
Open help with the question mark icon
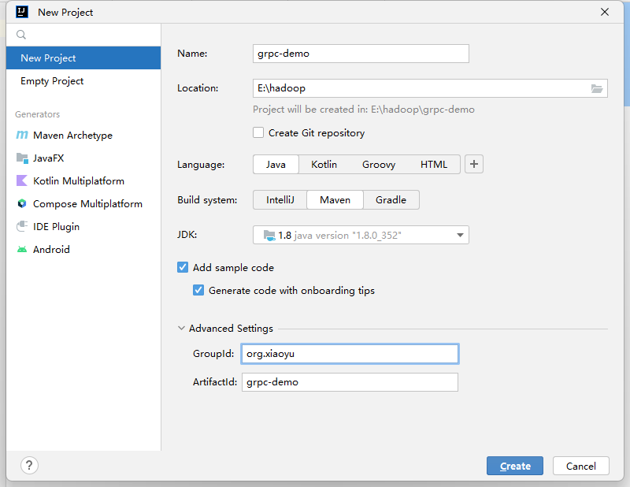click(29, 465)
